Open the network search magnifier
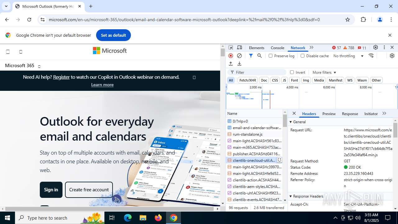The image size is (398, 224). point(260,56)
